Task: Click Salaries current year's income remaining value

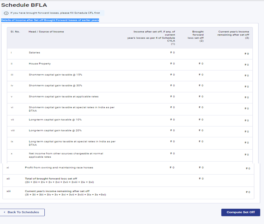Action: tap(247, 54)
